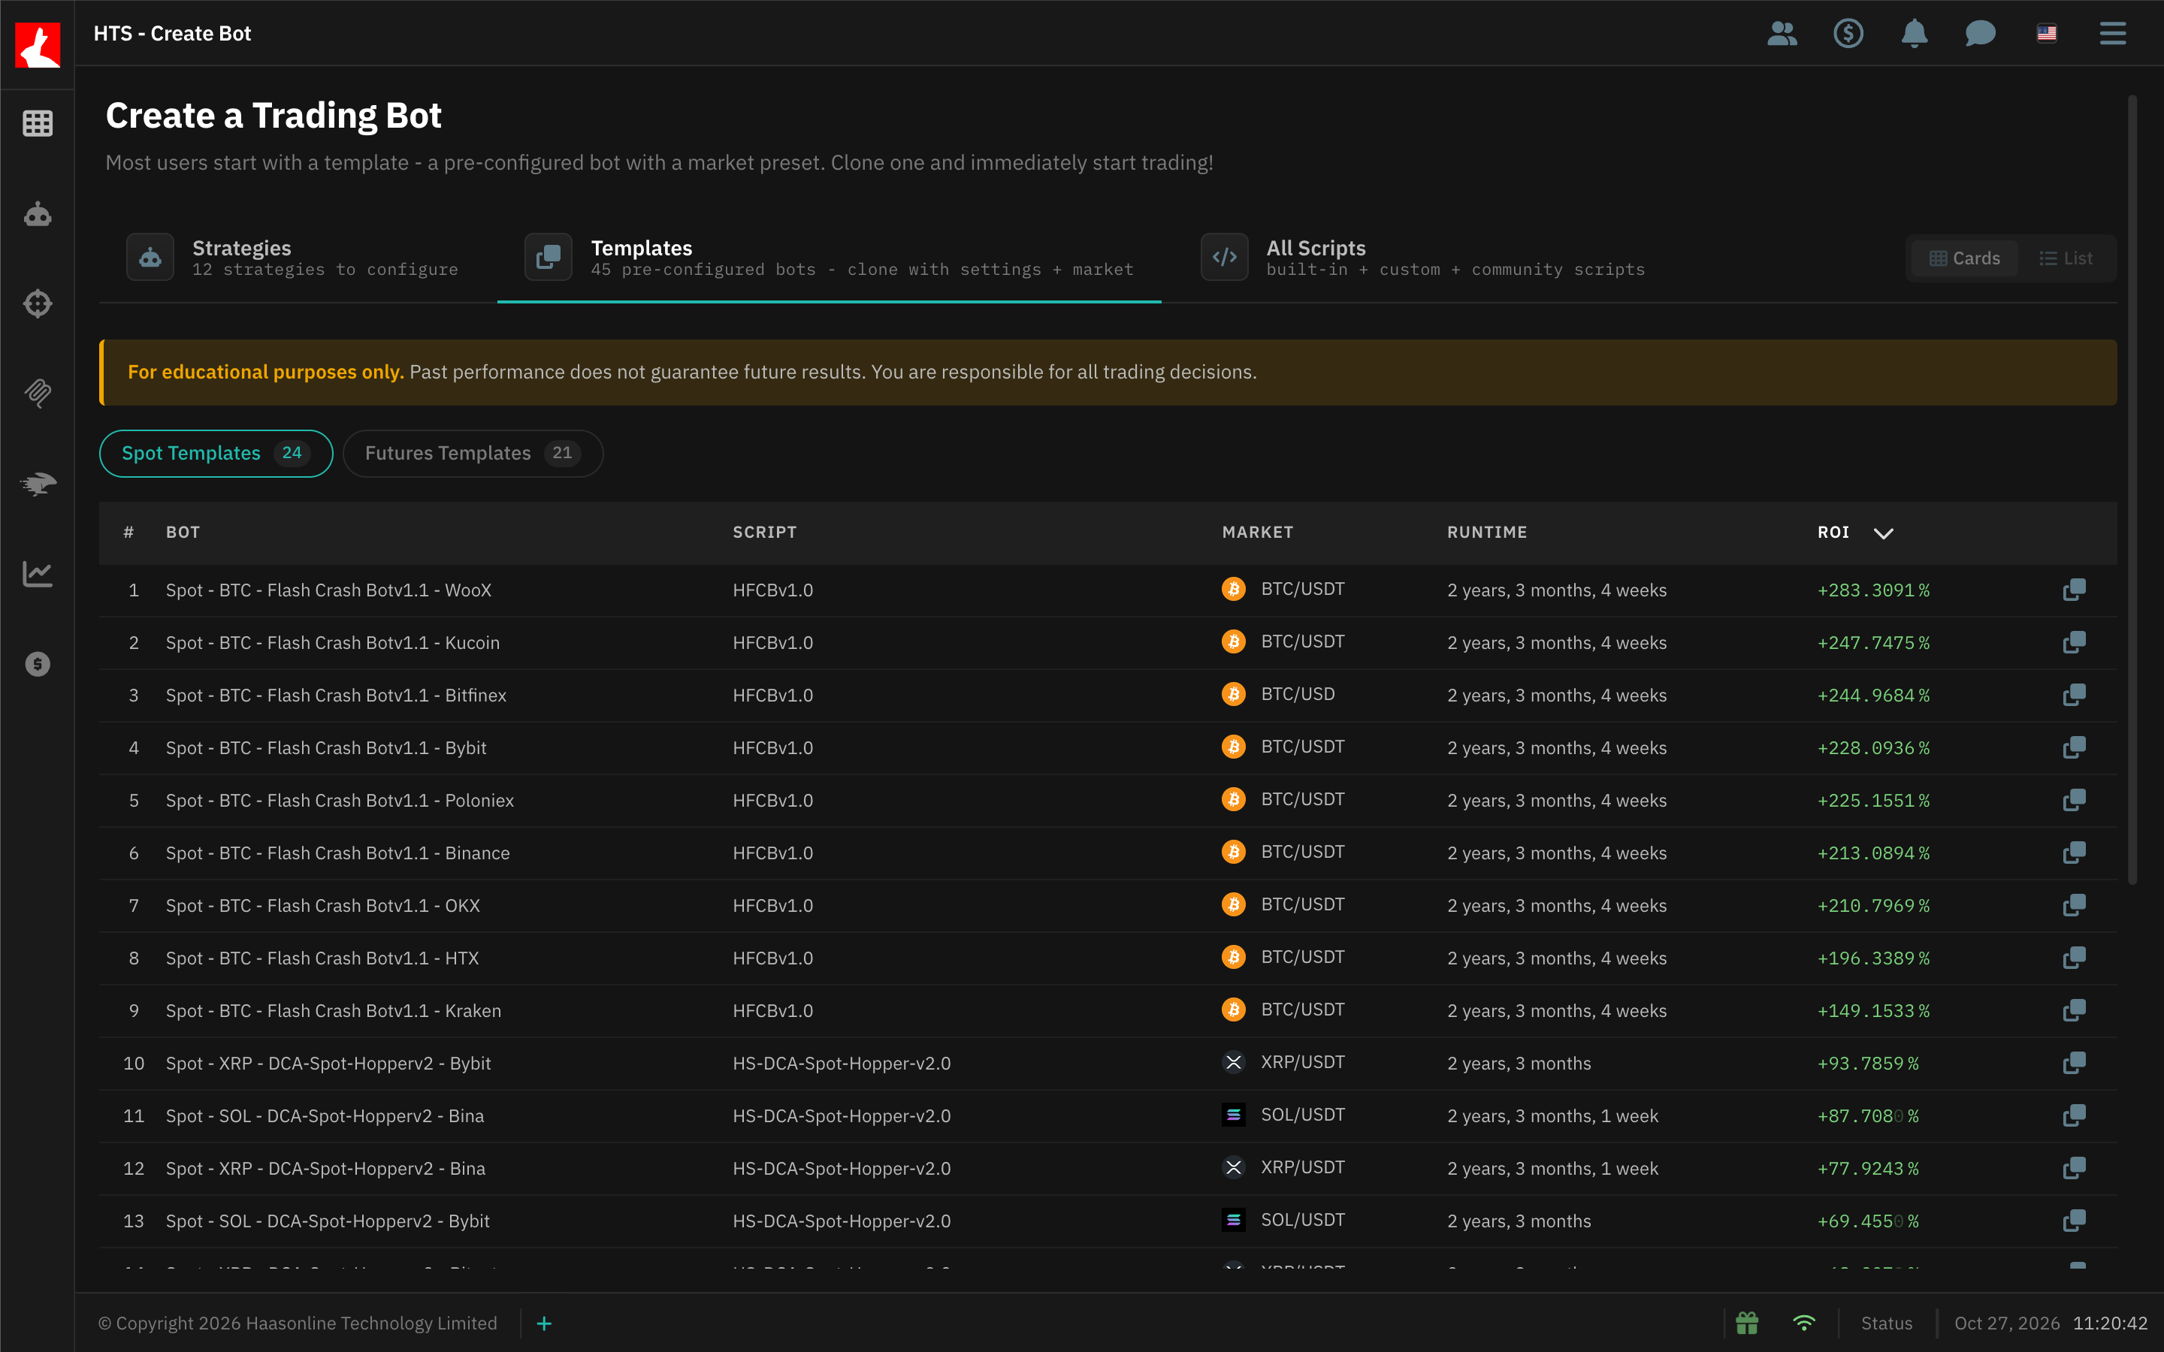The image size is (2164, 1352).
Task: Sort by the MARKET column header
Action: coord(1257,532)
